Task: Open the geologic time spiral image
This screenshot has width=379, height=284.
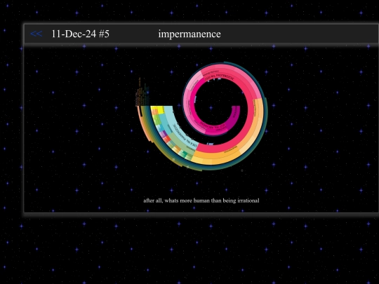Action: coord(201,116)
